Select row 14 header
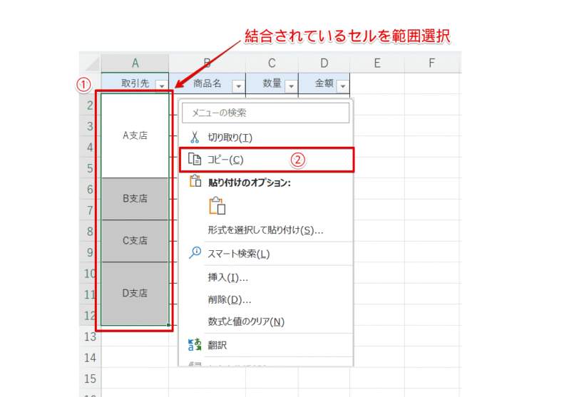This screenshot has height=397, width=579. [x=90, y=358]
